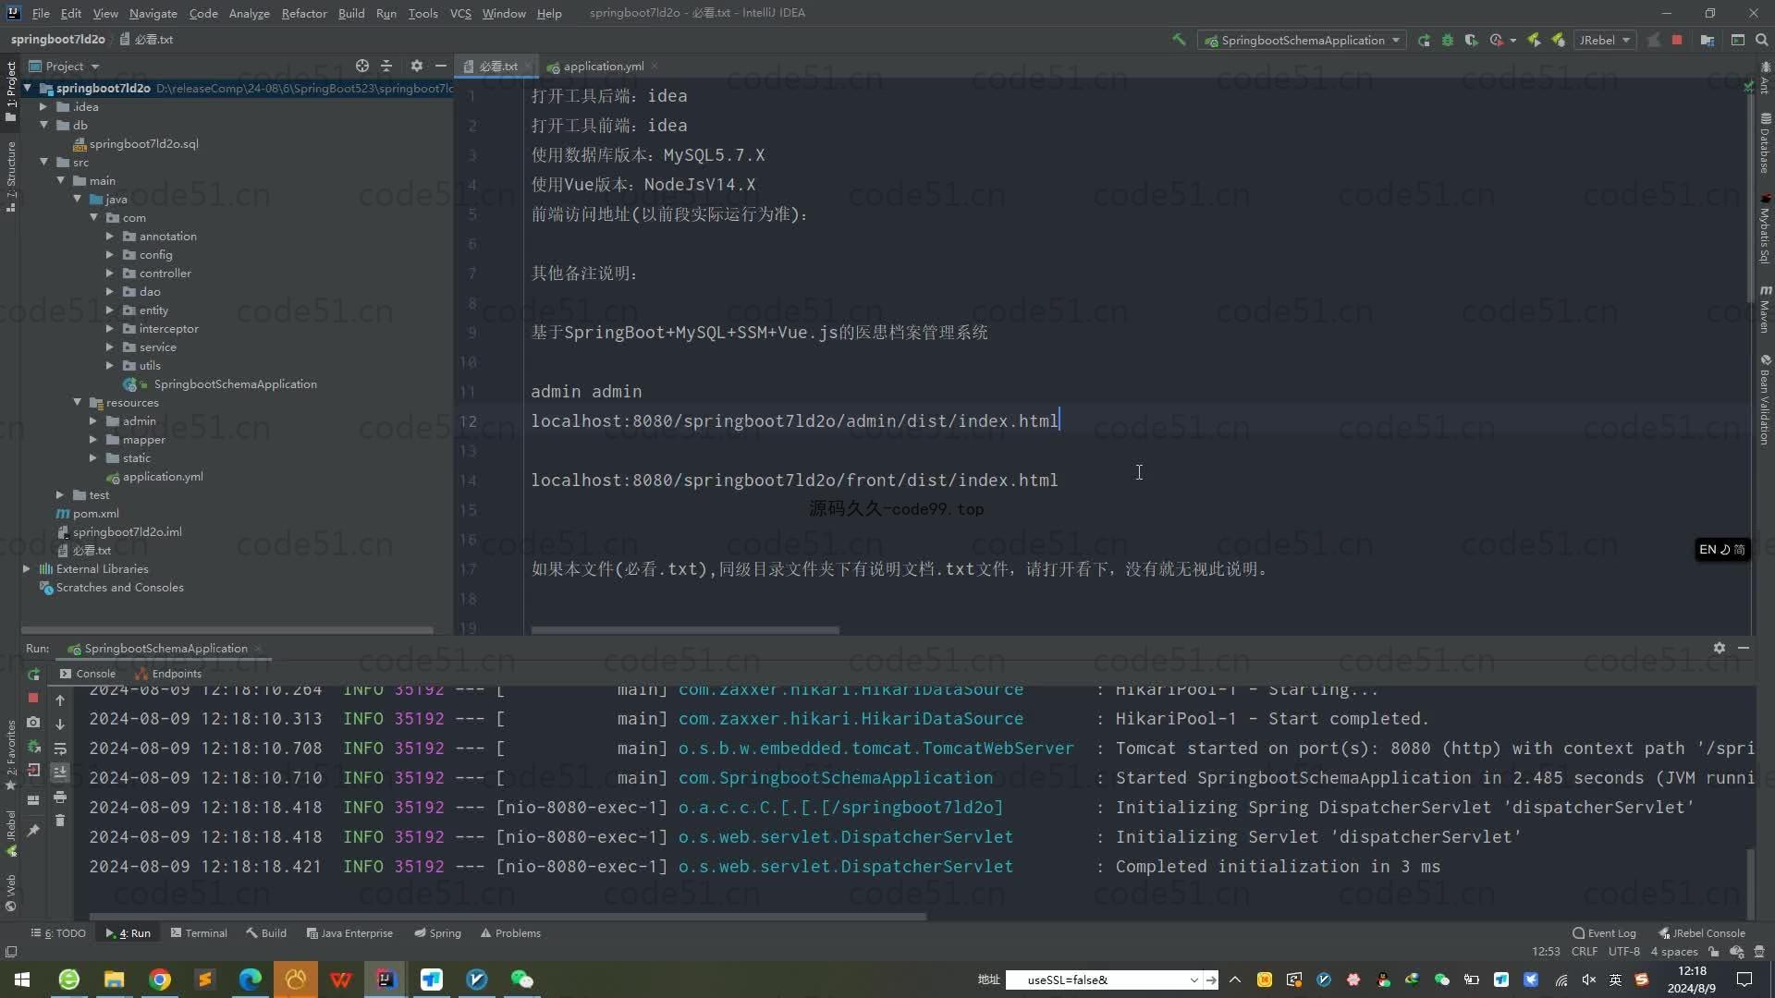Screen dimensions: 1775x998
Task: Collapse all in Project panel header
Action: [x=386, y=66]
